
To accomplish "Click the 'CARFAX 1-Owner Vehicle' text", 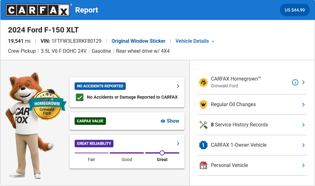I will [239, 145].
